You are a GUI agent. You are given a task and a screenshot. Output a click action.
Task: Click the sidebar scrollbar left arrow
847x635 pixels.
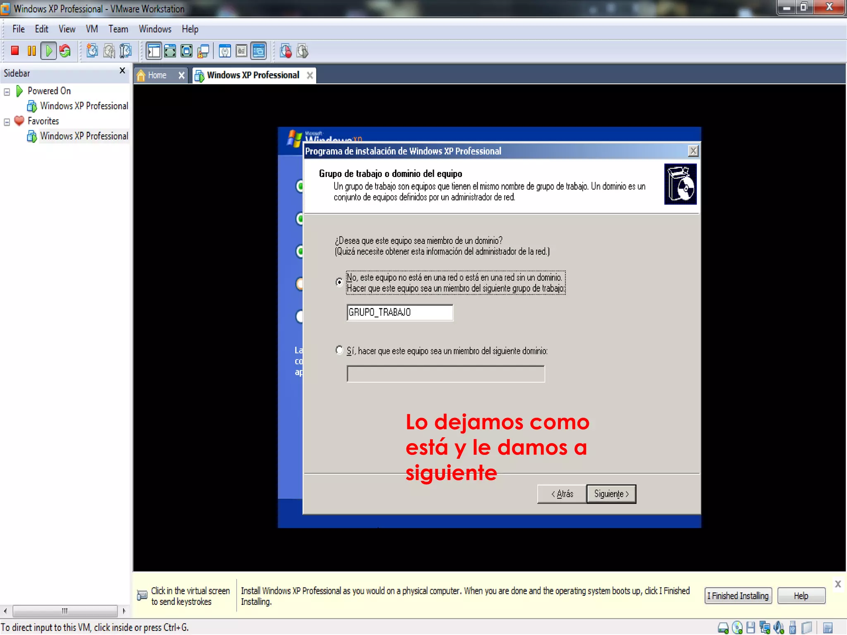(x=5, y=611)
